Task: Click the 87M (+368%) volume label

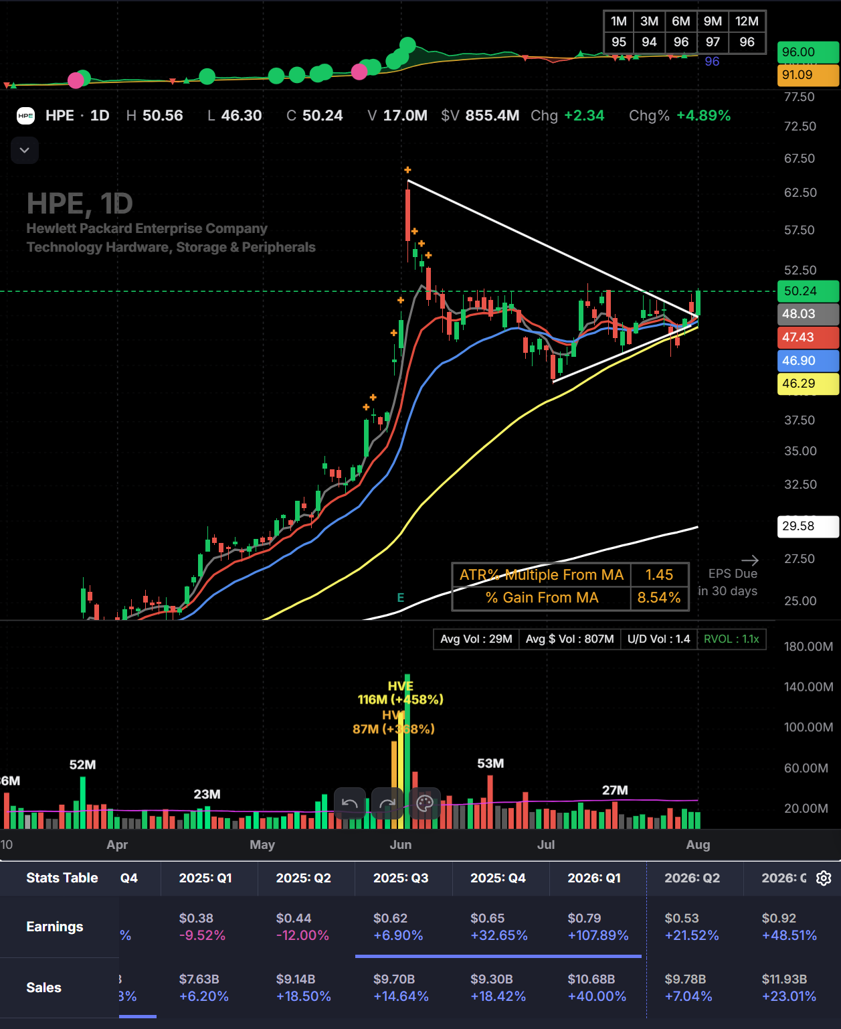Action: (393, 728)
